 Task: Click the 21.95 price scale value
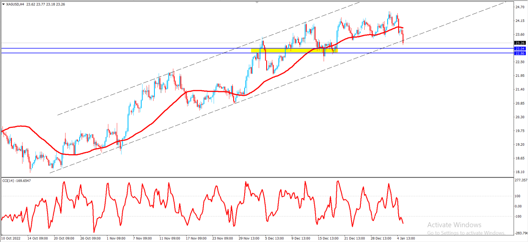(520, 76)
